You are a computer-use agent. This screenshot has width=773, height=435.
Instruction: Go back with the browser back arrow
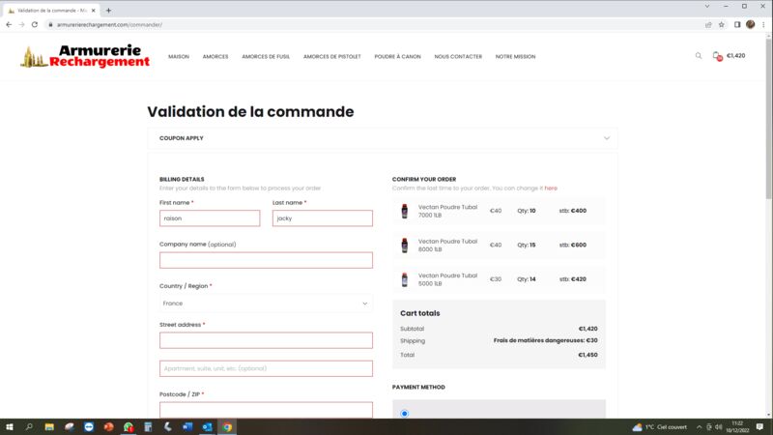click(x=9, y=25)
